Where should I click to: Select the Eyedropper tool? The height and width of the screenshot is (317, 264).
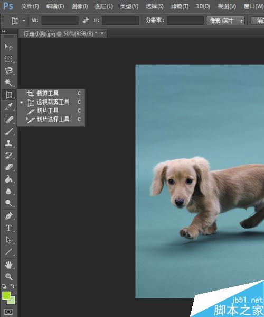(x=8, y=106)
